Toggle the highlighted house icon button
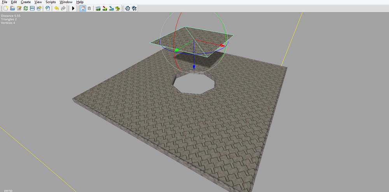This screenshot has width=389, height=192. [82, 8]
